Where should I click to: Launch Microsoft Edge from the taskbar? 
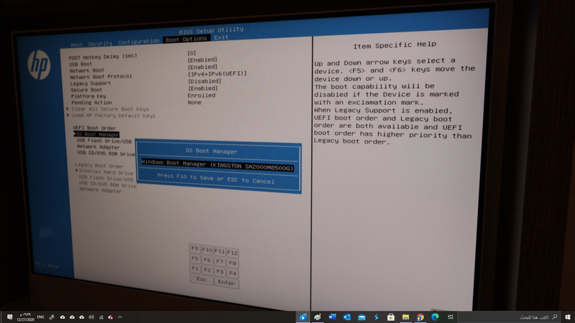click(x=435, y=317)
